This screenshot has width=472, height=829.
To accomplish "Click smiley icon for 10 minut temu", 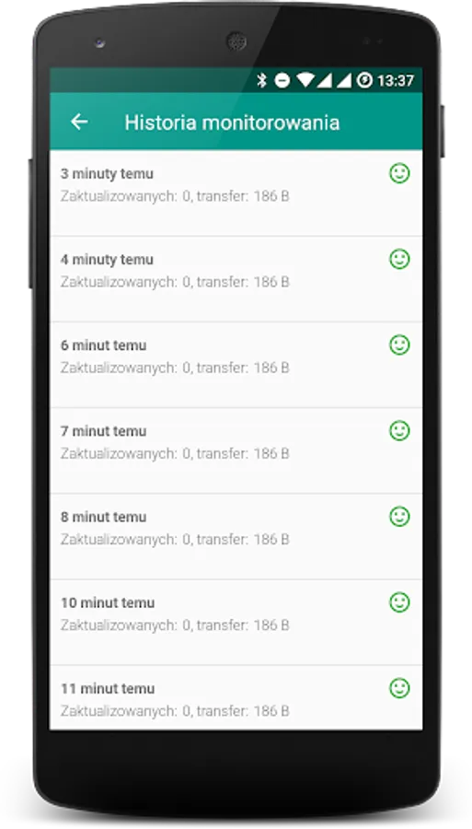I will (x=399, y=602).
